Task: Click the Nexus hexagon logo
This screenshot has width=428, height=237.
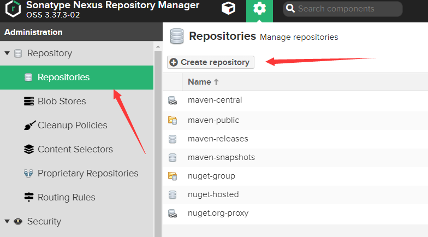Action: (13, 9)
